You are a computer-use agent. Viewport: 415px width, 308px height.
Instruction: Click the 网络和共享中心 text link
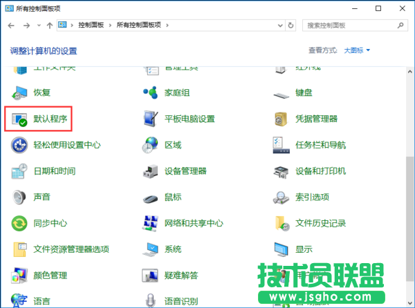click(x=194, y=224)
